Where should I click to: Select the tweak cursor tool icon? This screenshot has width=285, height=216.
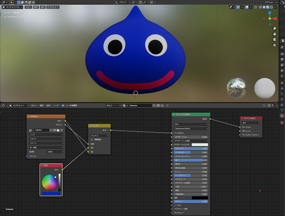(x=11, y=2)
